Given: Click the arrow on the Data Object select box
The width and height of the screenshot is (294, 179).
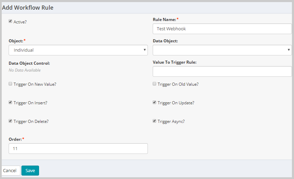Looking at the screenshot, I should [x=288, y=50].
